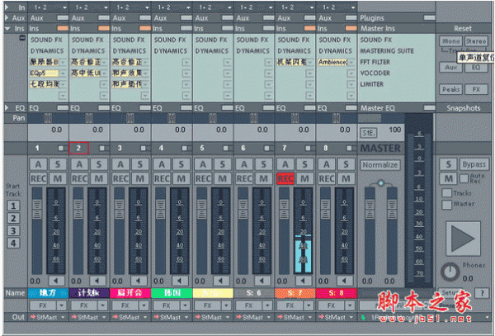Click the Normalize button

pyautogui.click(x=379, y=164)
